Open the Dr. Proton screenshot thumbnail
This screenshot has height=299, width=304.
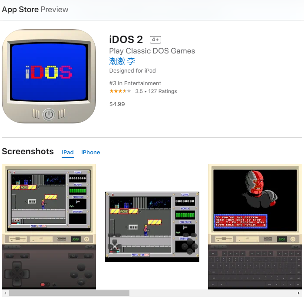point(255,226)
